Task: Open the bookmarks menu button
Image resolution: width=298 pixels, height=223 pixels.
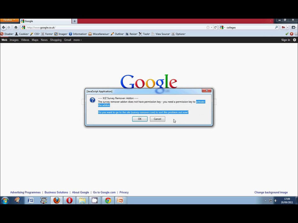Action: [x=294, y=28]
